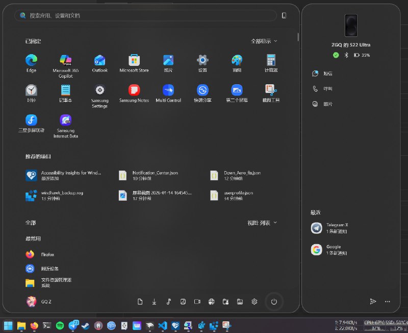Image resolution: width=408 pixels, height=333 pixels.
Task: Toggle the phone panel button beside search
Action: [x=284, y=16]
